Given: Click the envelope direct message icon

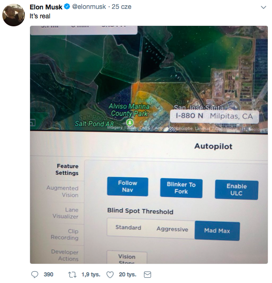Looking at the screenshot, I should pyautogui.click(x=148, y=275).
